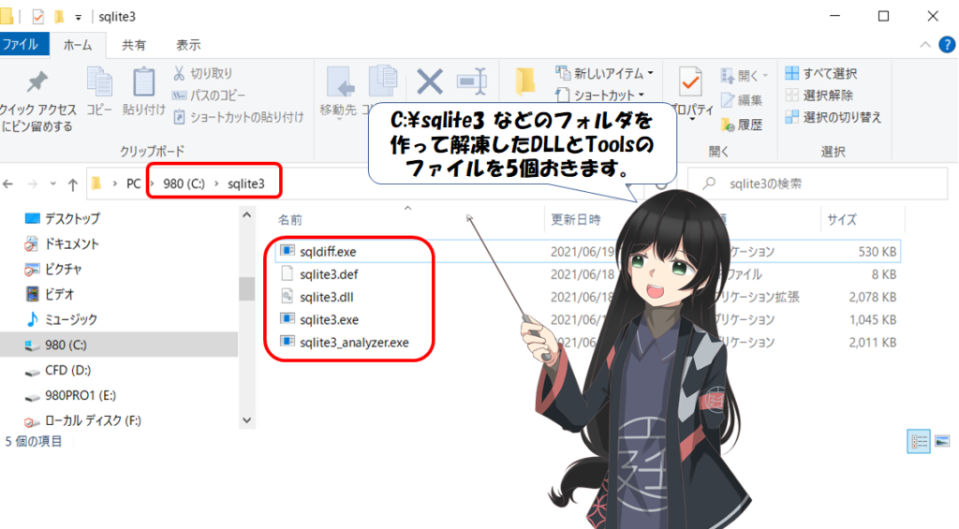
Task: Click PC in the address bar
Action: click(x=133, y=184)
